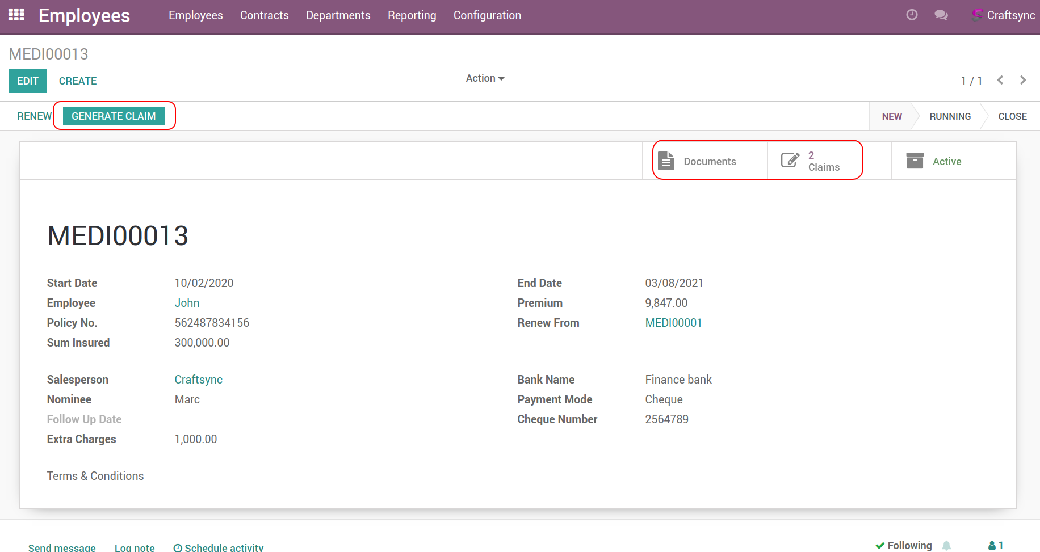Open the Configuration menu
The height and width of the screenshot is (552, 1040).
point(487,15)
